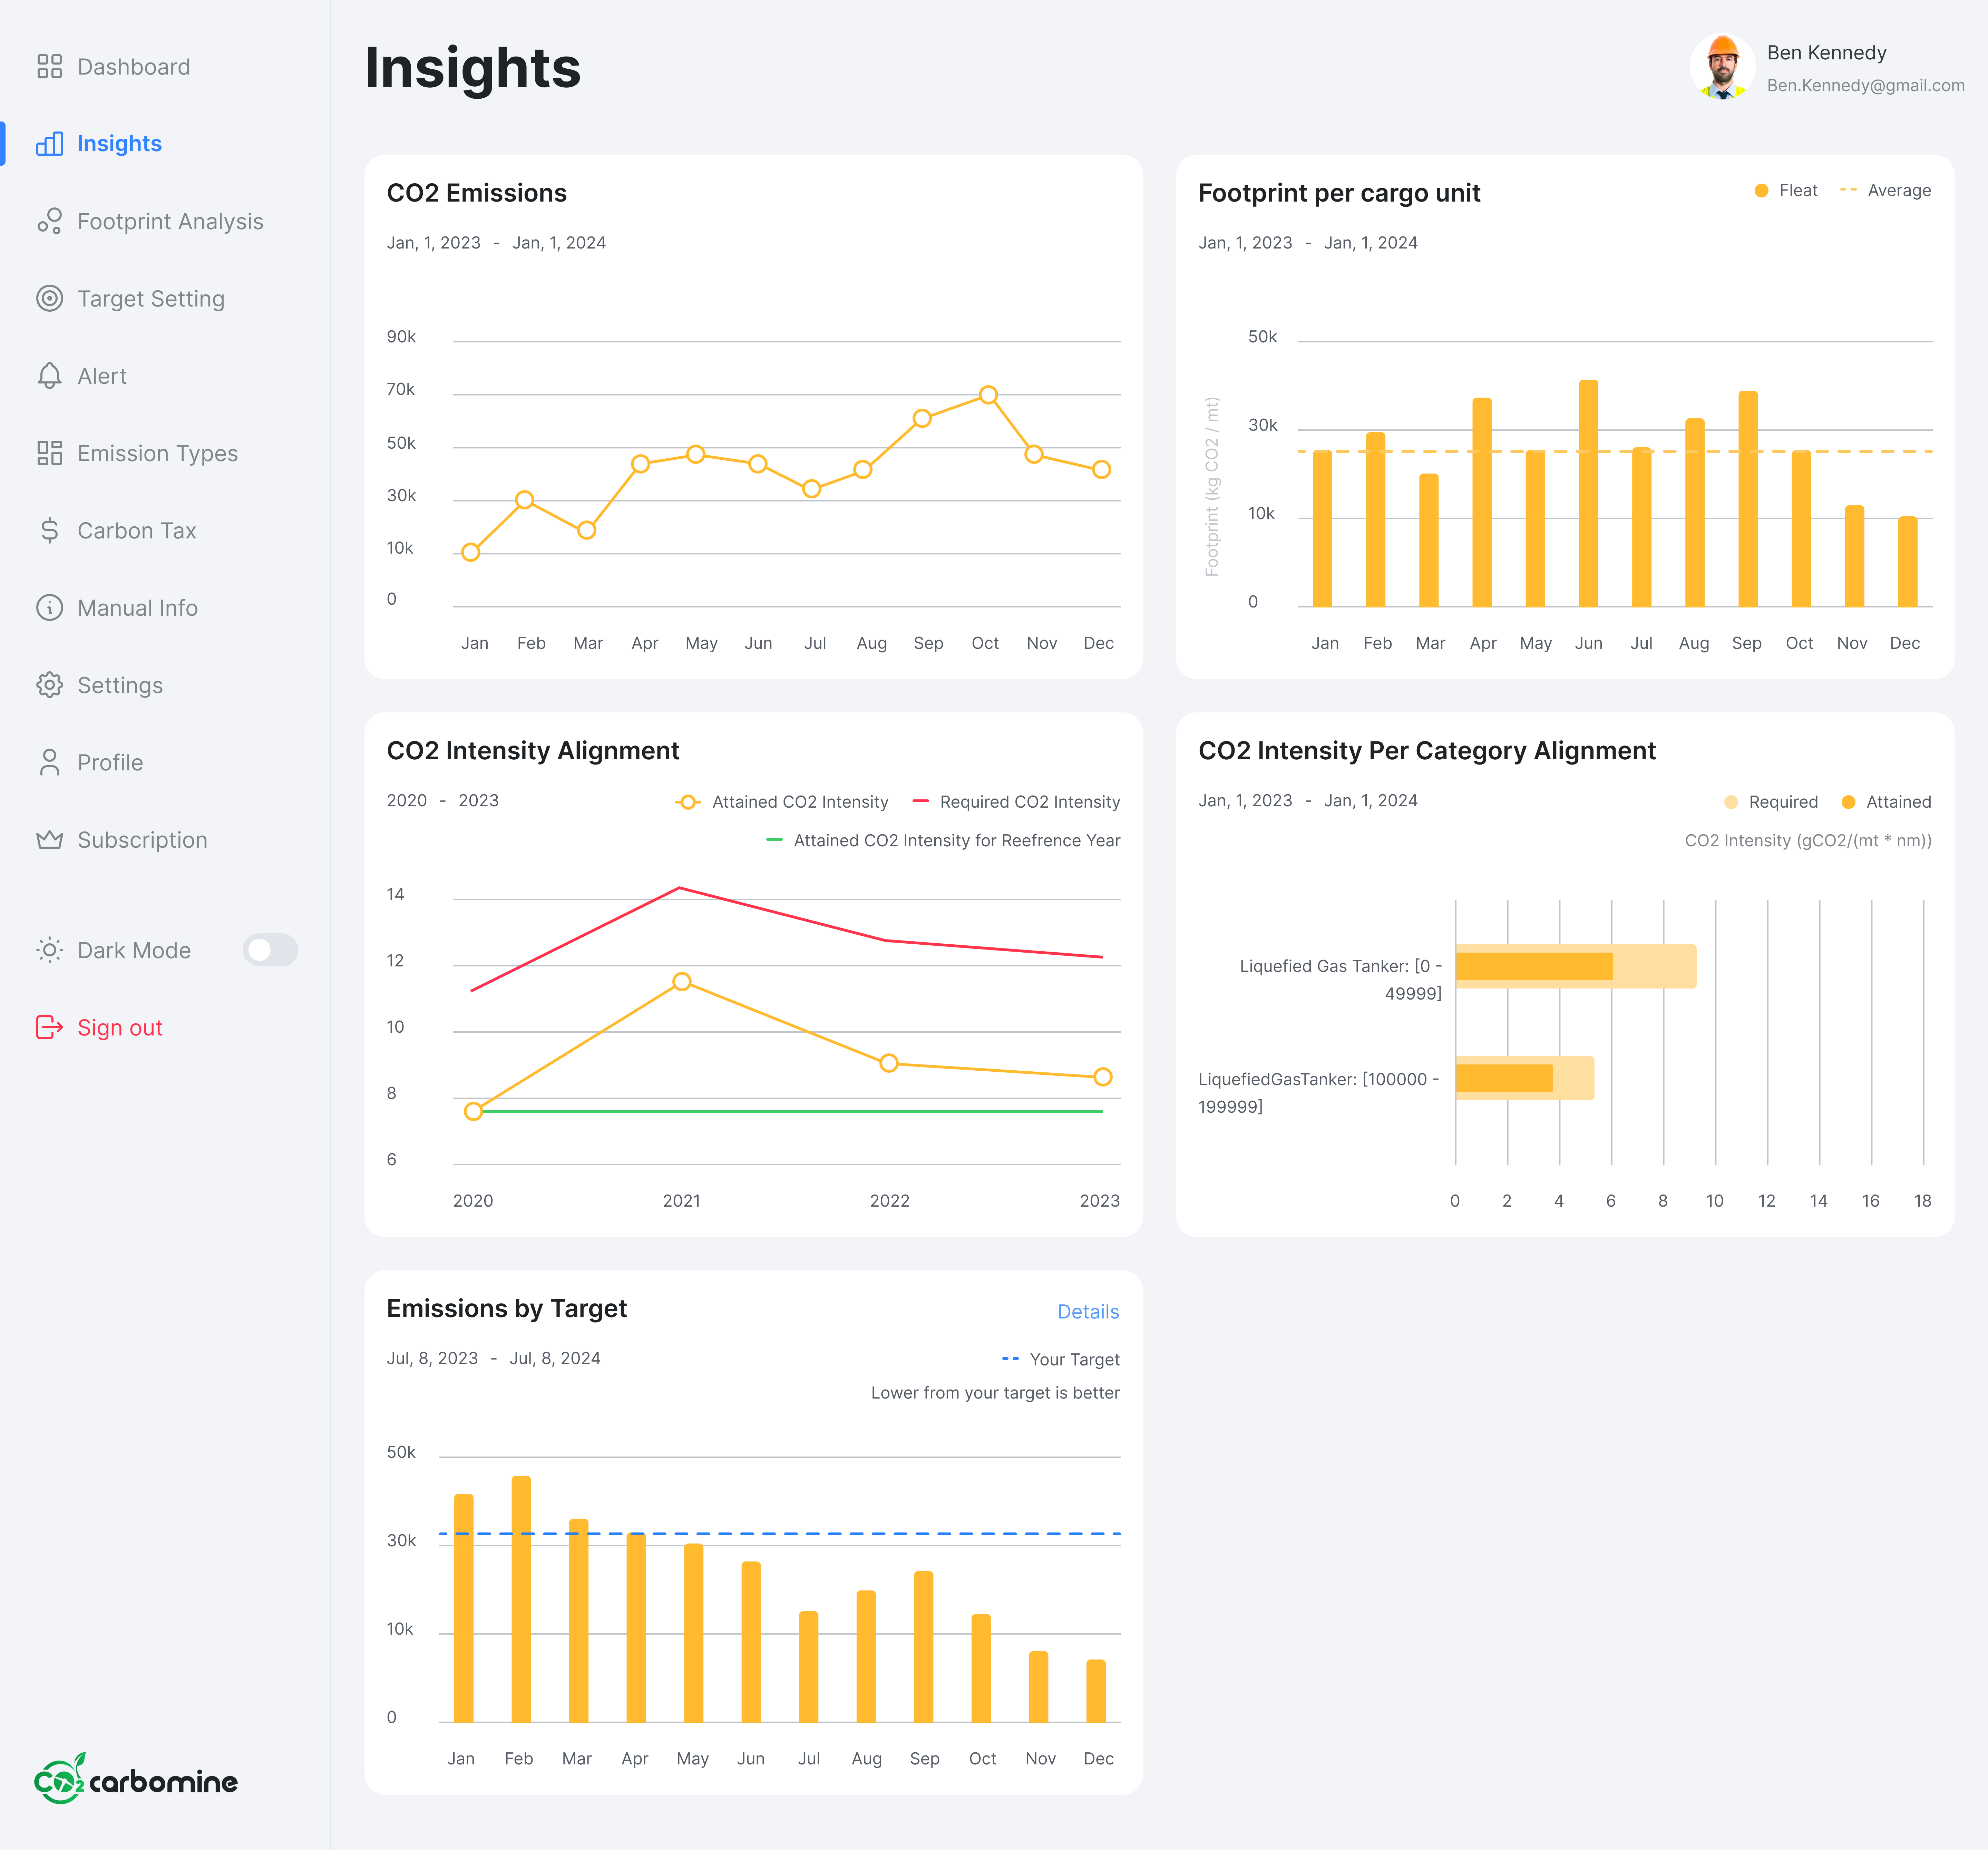Click the Jan data point in CO2 Emissions
1988x1850 pixels.
click(471, 552)
